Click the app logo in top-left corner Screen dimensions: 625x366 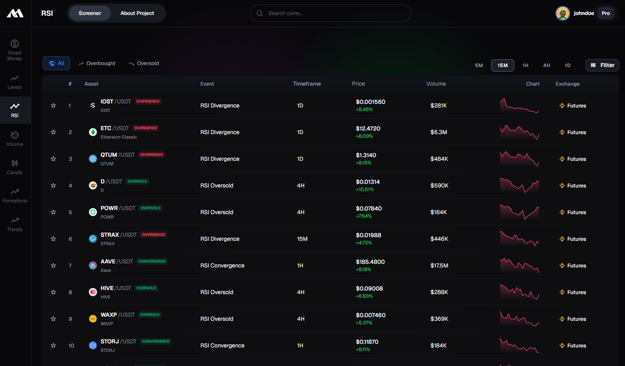point(15,13)
